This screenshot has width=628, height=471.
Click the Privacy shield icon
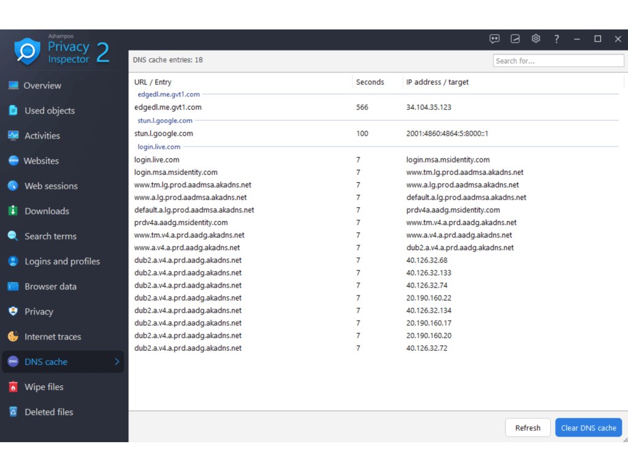point(13,312)
